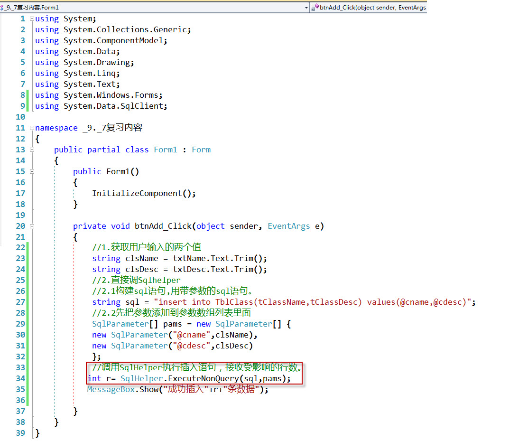Open the class dropdown showing _9._7复习内容.Form1
This screenshot has height=441, width=509.
click(155, 7)
